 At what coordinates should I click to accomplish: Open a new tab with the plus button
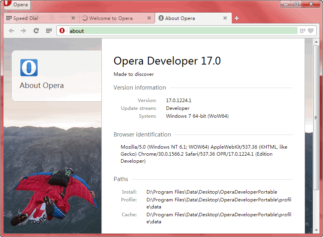[x=237, y=18]
